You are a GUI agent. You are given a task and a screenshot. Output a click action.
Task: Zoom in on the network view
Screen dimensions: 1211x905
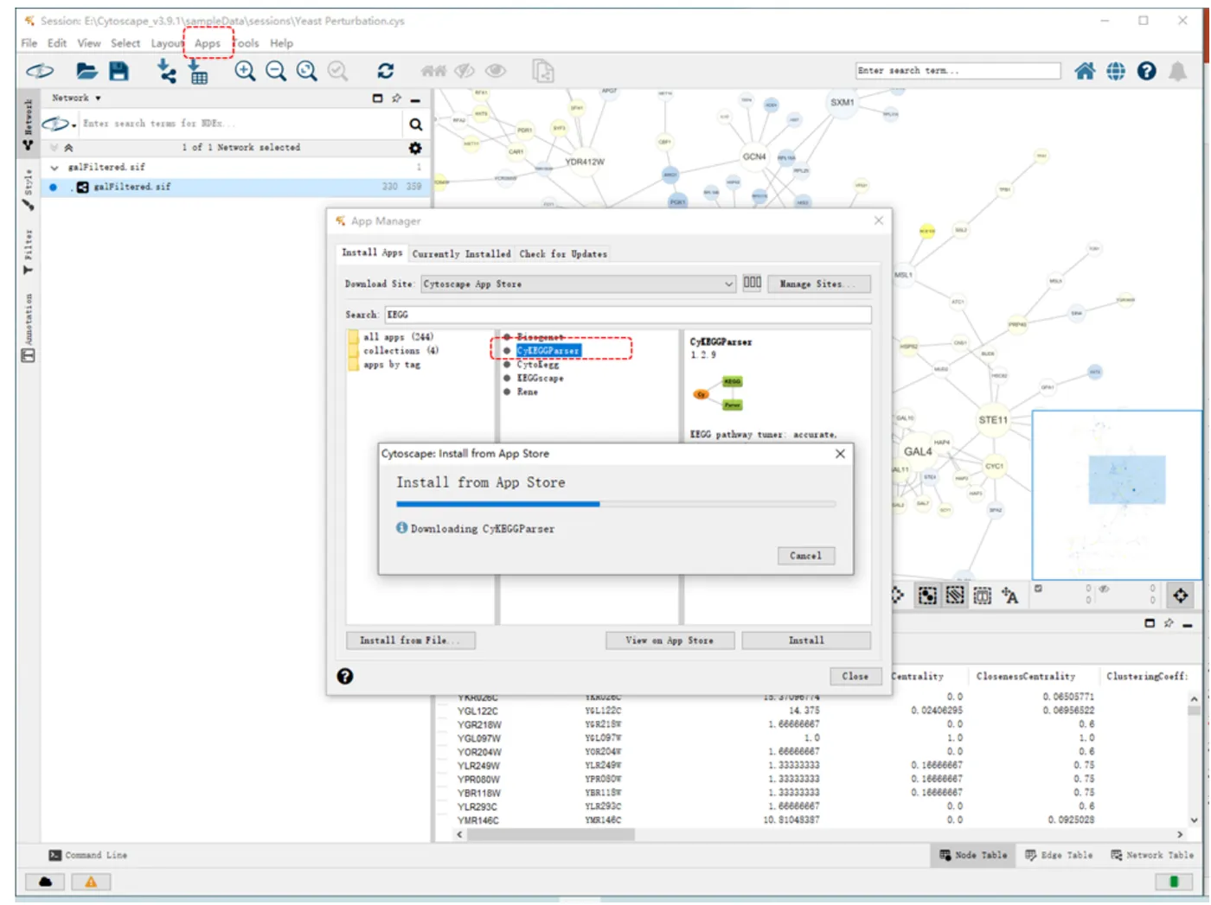coord(245,71)
